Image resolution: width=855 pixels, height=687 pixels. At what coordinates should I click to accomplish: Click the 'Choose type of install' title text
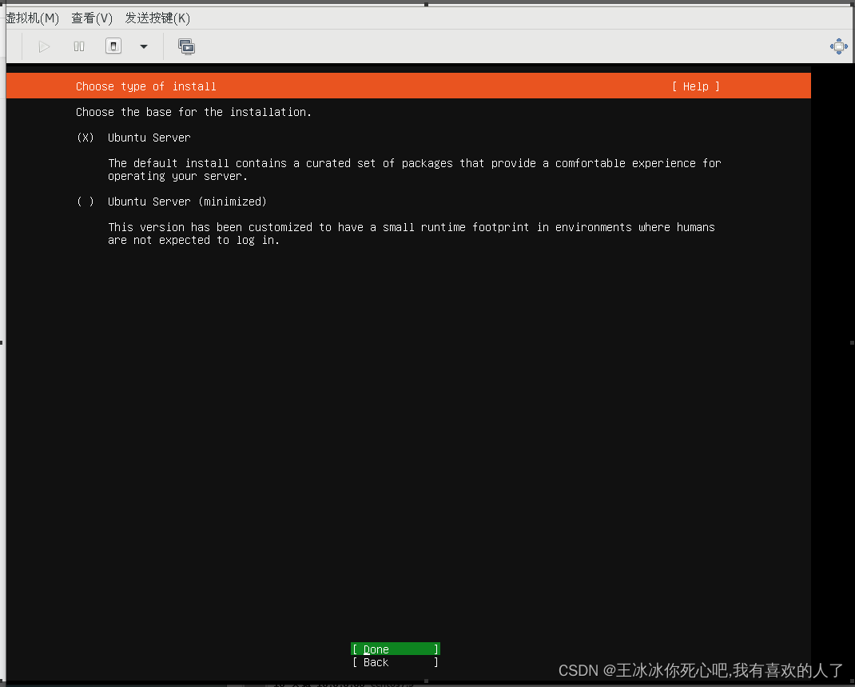pyautogui.click(x=146, y=86)
